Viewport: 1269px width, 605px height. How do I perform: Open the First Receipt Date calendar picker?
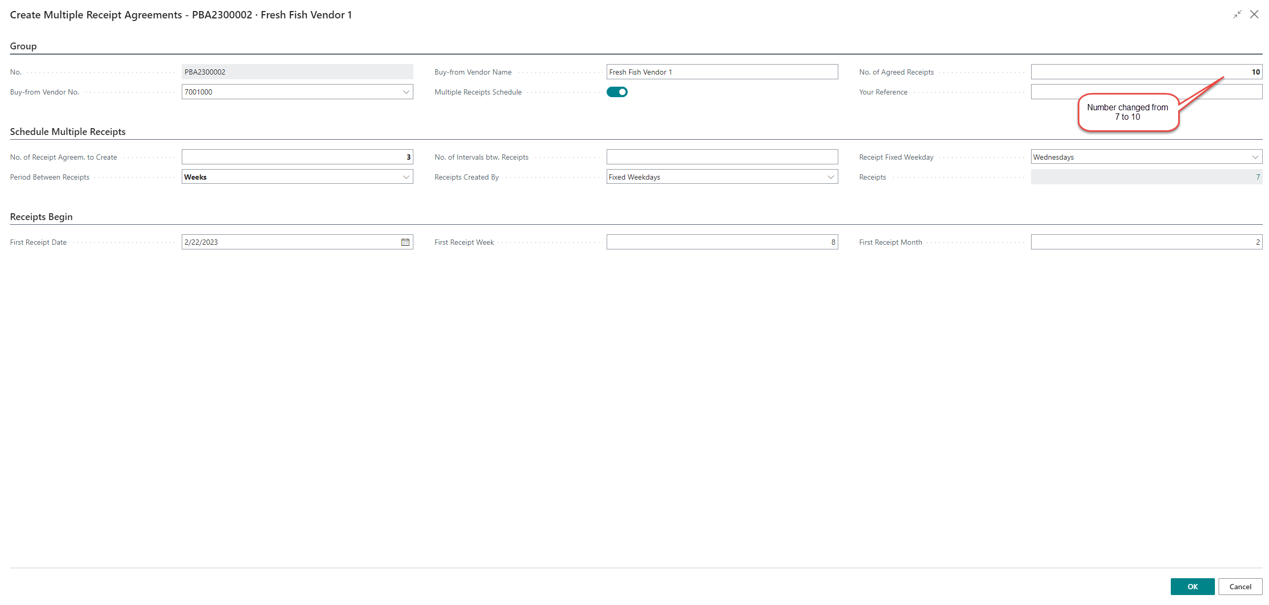pos(405,242)
